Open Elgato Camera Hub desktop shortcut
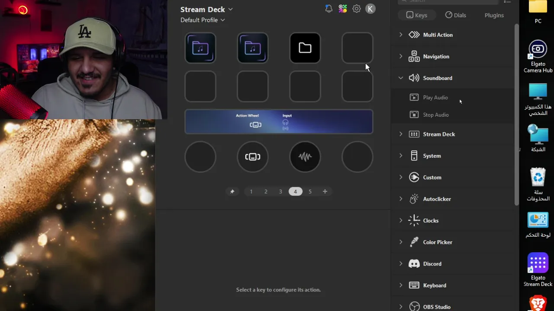554x311 pixels. (538, 57)
